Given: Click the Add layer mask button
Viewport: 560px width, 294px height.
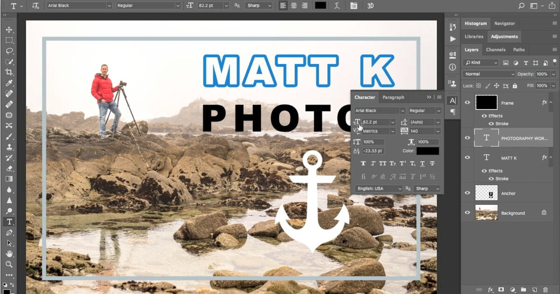Looking at the screenshot, I should 500,290.
